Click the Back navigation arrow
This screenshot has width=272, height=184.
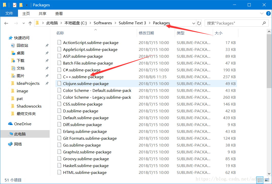[x=6, y=23]
